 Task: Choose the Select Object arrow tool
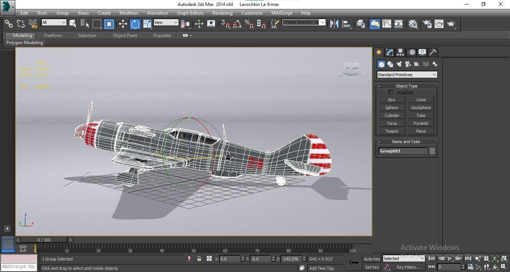73,24
